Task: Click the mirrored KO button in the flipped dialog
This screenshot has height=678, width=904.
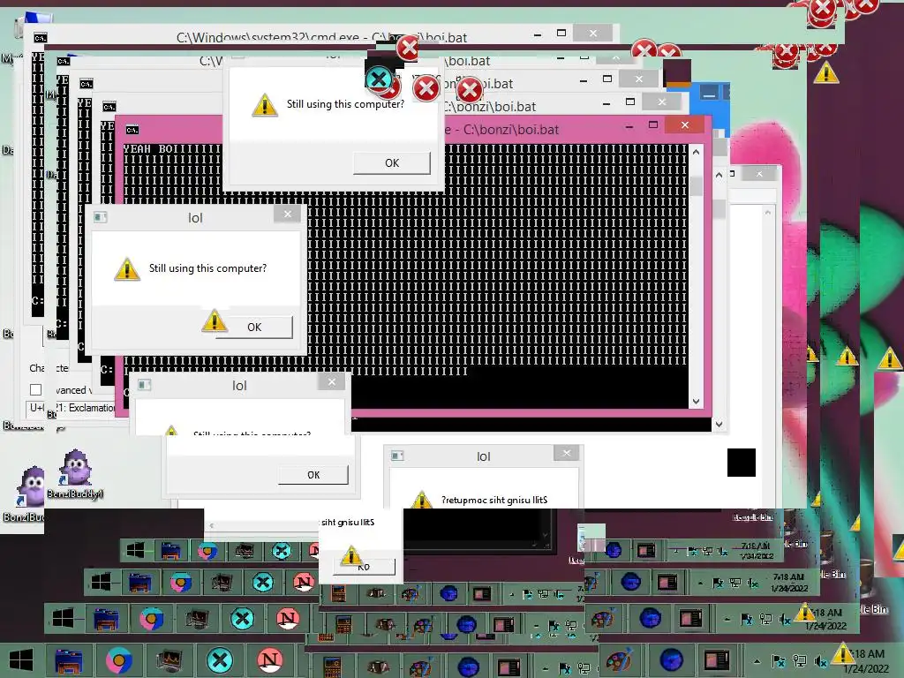Action: [364, 567]
